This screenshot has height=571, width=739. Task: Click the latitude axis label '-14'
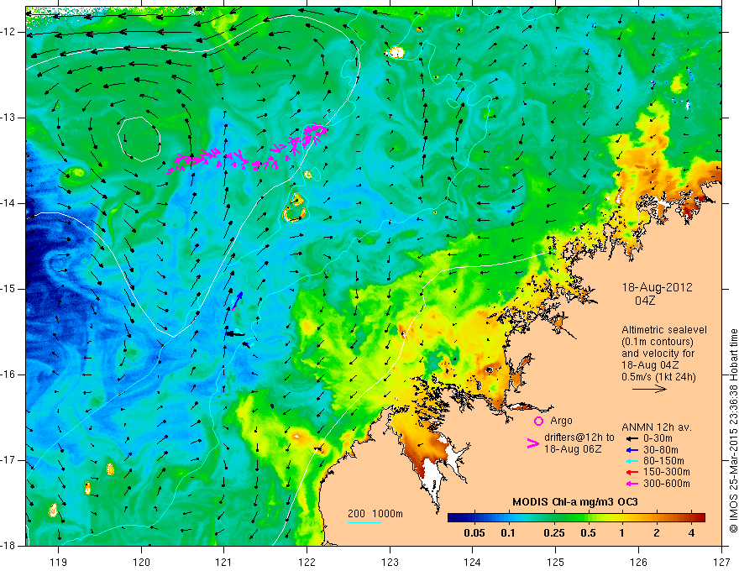(8, 203)
